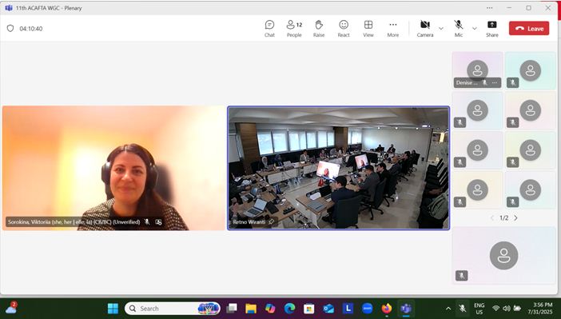Screen dimensions: 561x319
Task: Open Task View from the taskbar
Action: pos(232,309)
